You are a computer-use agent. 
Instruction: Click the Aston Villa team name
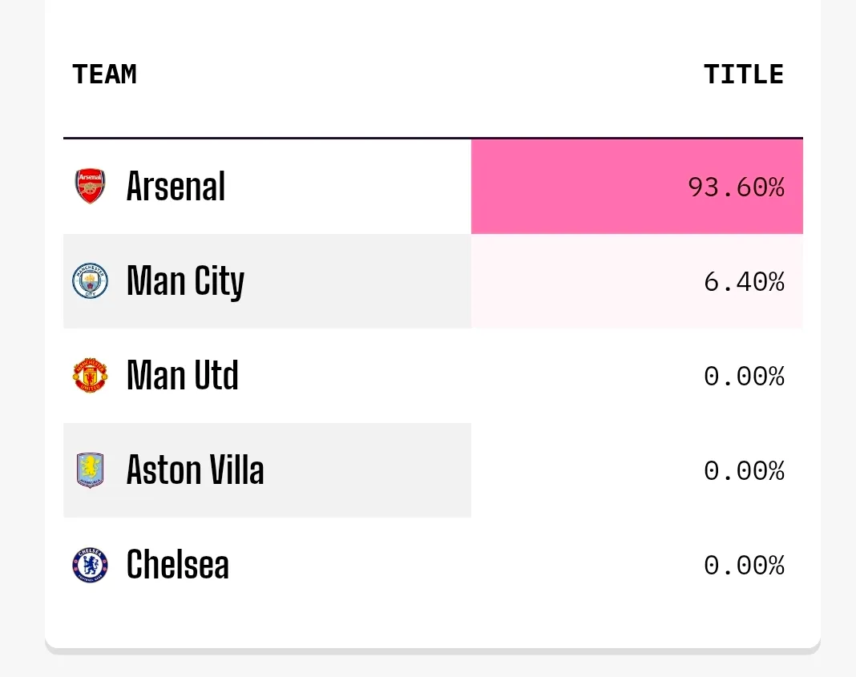pos(195,470)
